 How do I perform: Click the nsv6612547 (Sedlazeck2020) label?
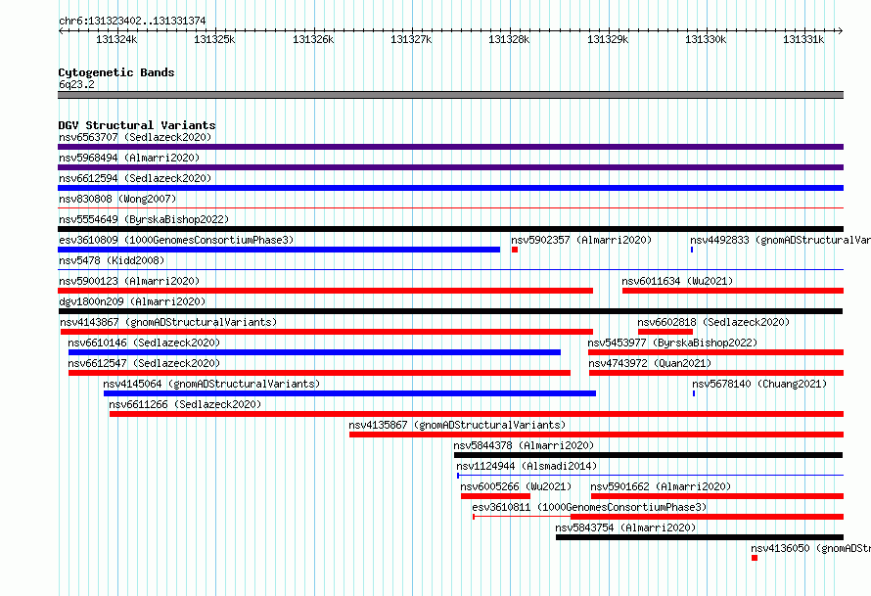[144, 363]
